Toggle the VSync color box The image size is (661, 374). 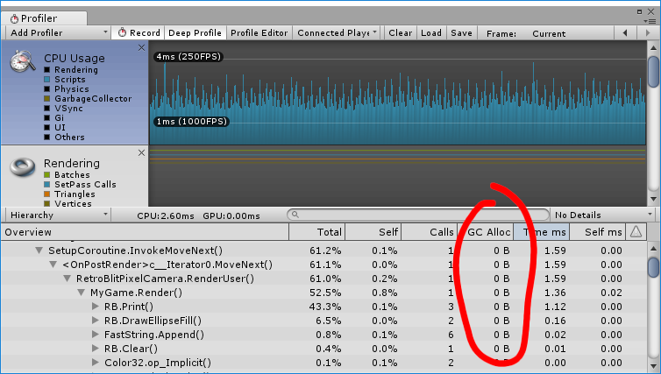pyautogui.click(x=46, y=109)
